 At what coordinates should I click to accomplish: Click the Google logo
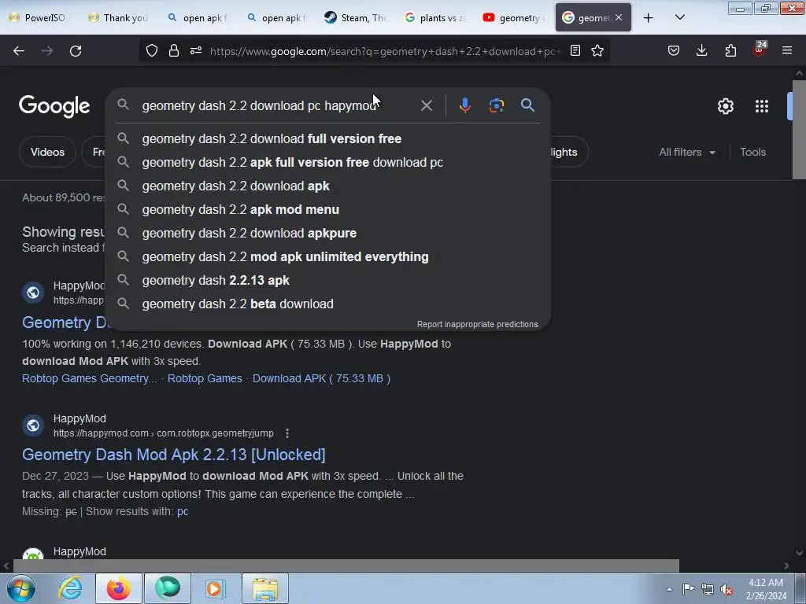point(54,106)
